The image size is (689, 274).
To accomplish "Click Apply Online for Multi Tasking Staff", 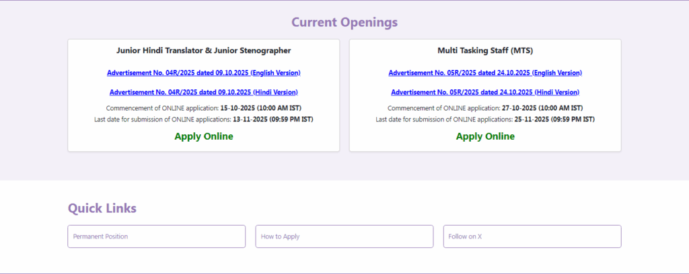I will [485, 136].
